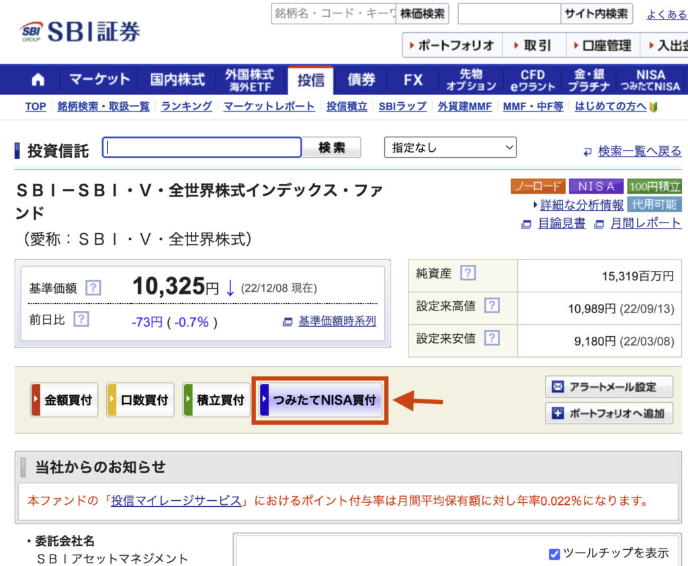The image size is (688, 566).
Task: Click the 10,989円 (22/09/13) high value
Action: point(621,309)
